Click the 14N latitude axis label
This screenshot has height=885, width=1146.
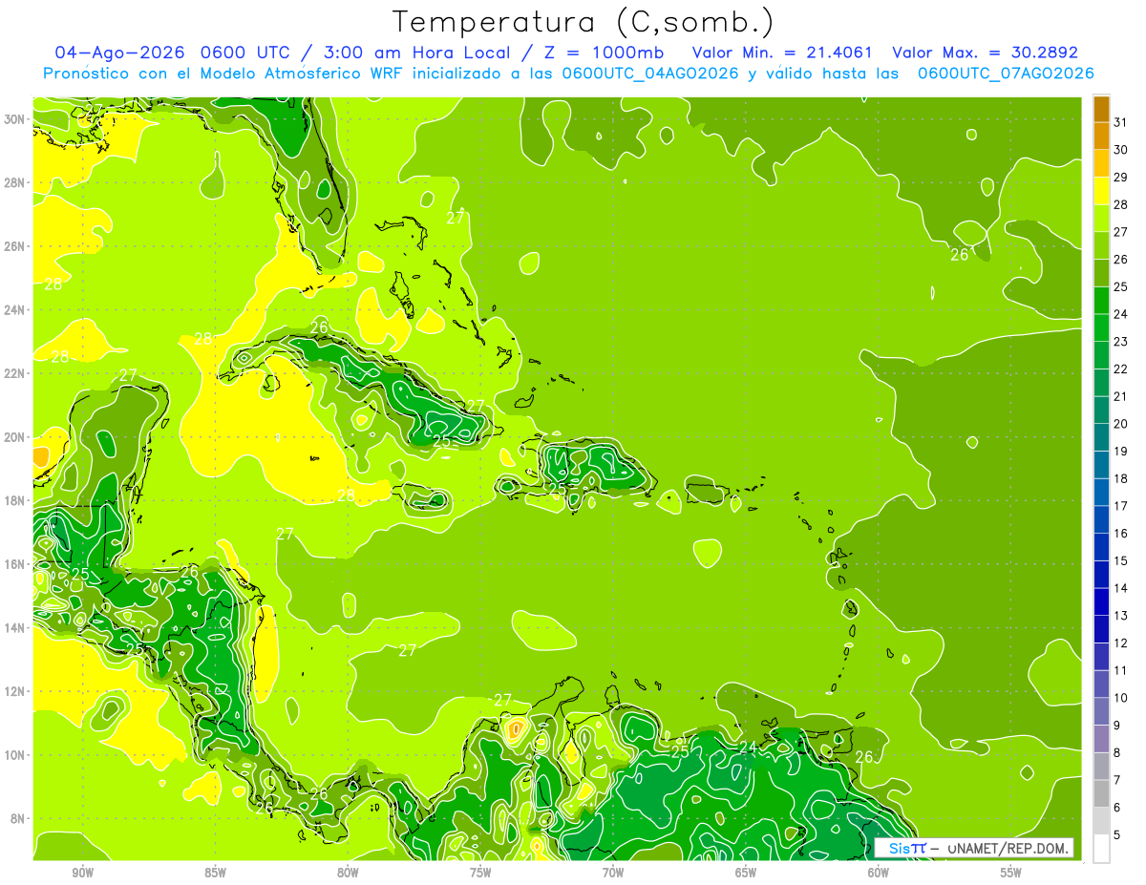point(14,627)
